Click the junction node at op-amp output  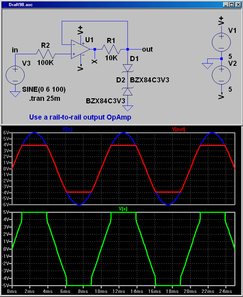pos(95,49)
